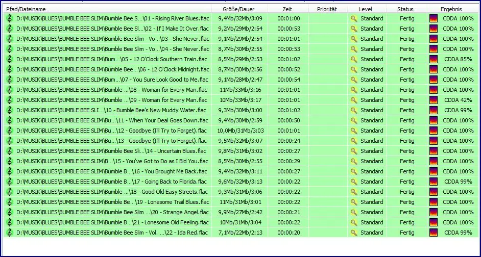Select file path 01 - Rising River Blues.flac
Image resolution: width=481 pixels, height=257 pixels.
(112, 18)
